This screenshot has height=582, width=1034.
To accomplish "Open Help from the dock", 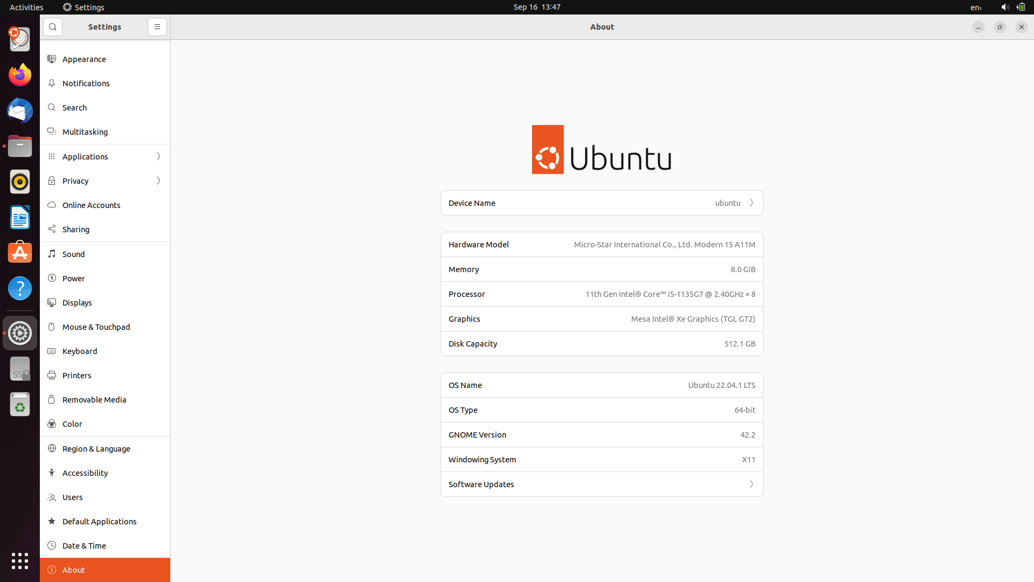I will (20, 288).
